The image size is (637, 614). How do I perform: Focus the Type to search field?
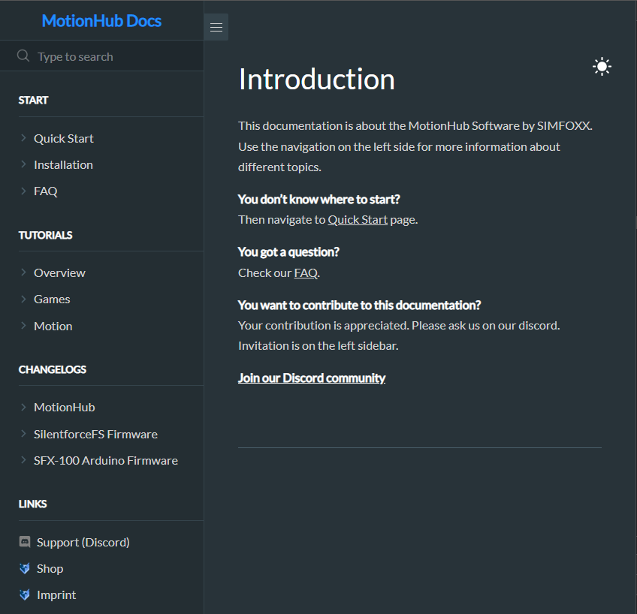click(113, 56)
